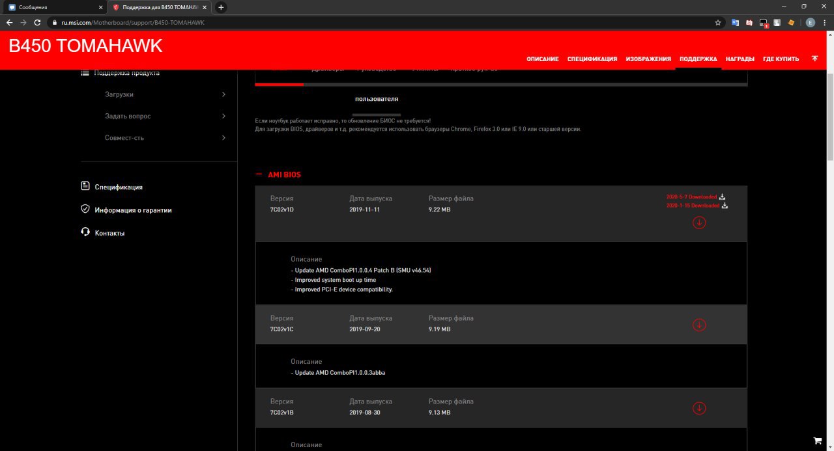Viewport: 834px width, 451px height.
Task: Click the ComboPI1.0.0.4 Patch B description line
Action: pyautogui.click(x=361, y=270)
